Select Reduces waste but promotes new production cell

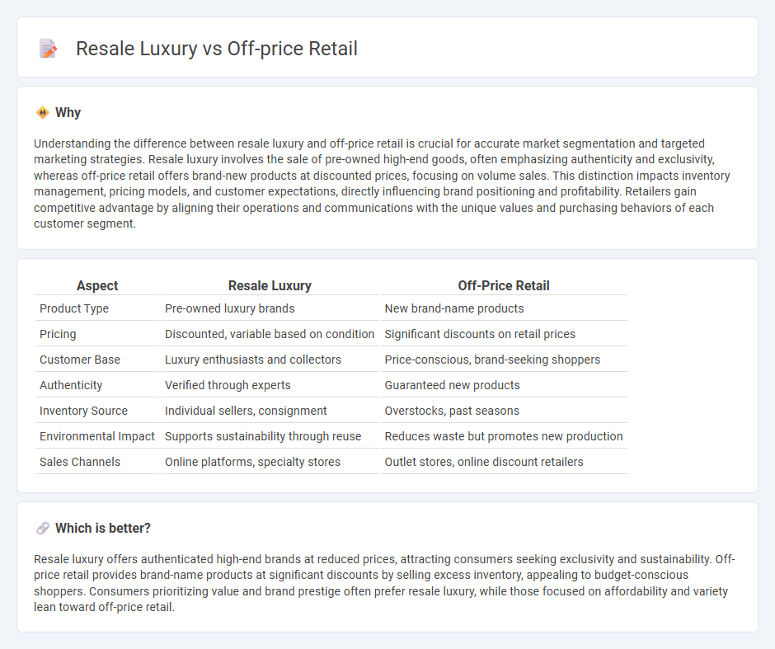[504, 436]
